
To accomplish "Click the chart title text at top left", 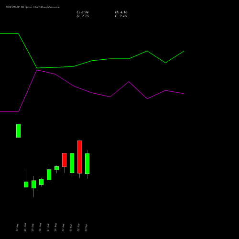I will [33, 7].
